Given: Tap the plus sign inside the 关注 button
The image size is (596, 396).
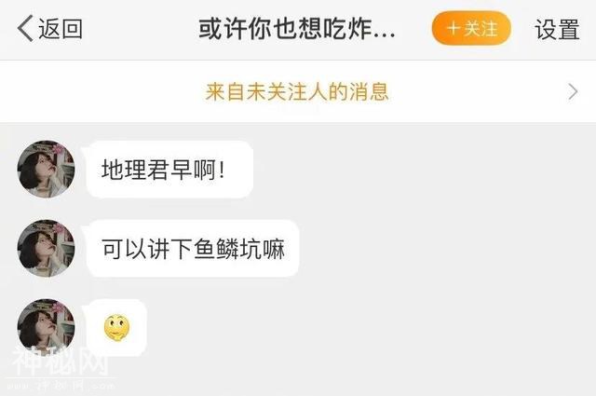Looking at the screenshot, I should pos(454,29).
